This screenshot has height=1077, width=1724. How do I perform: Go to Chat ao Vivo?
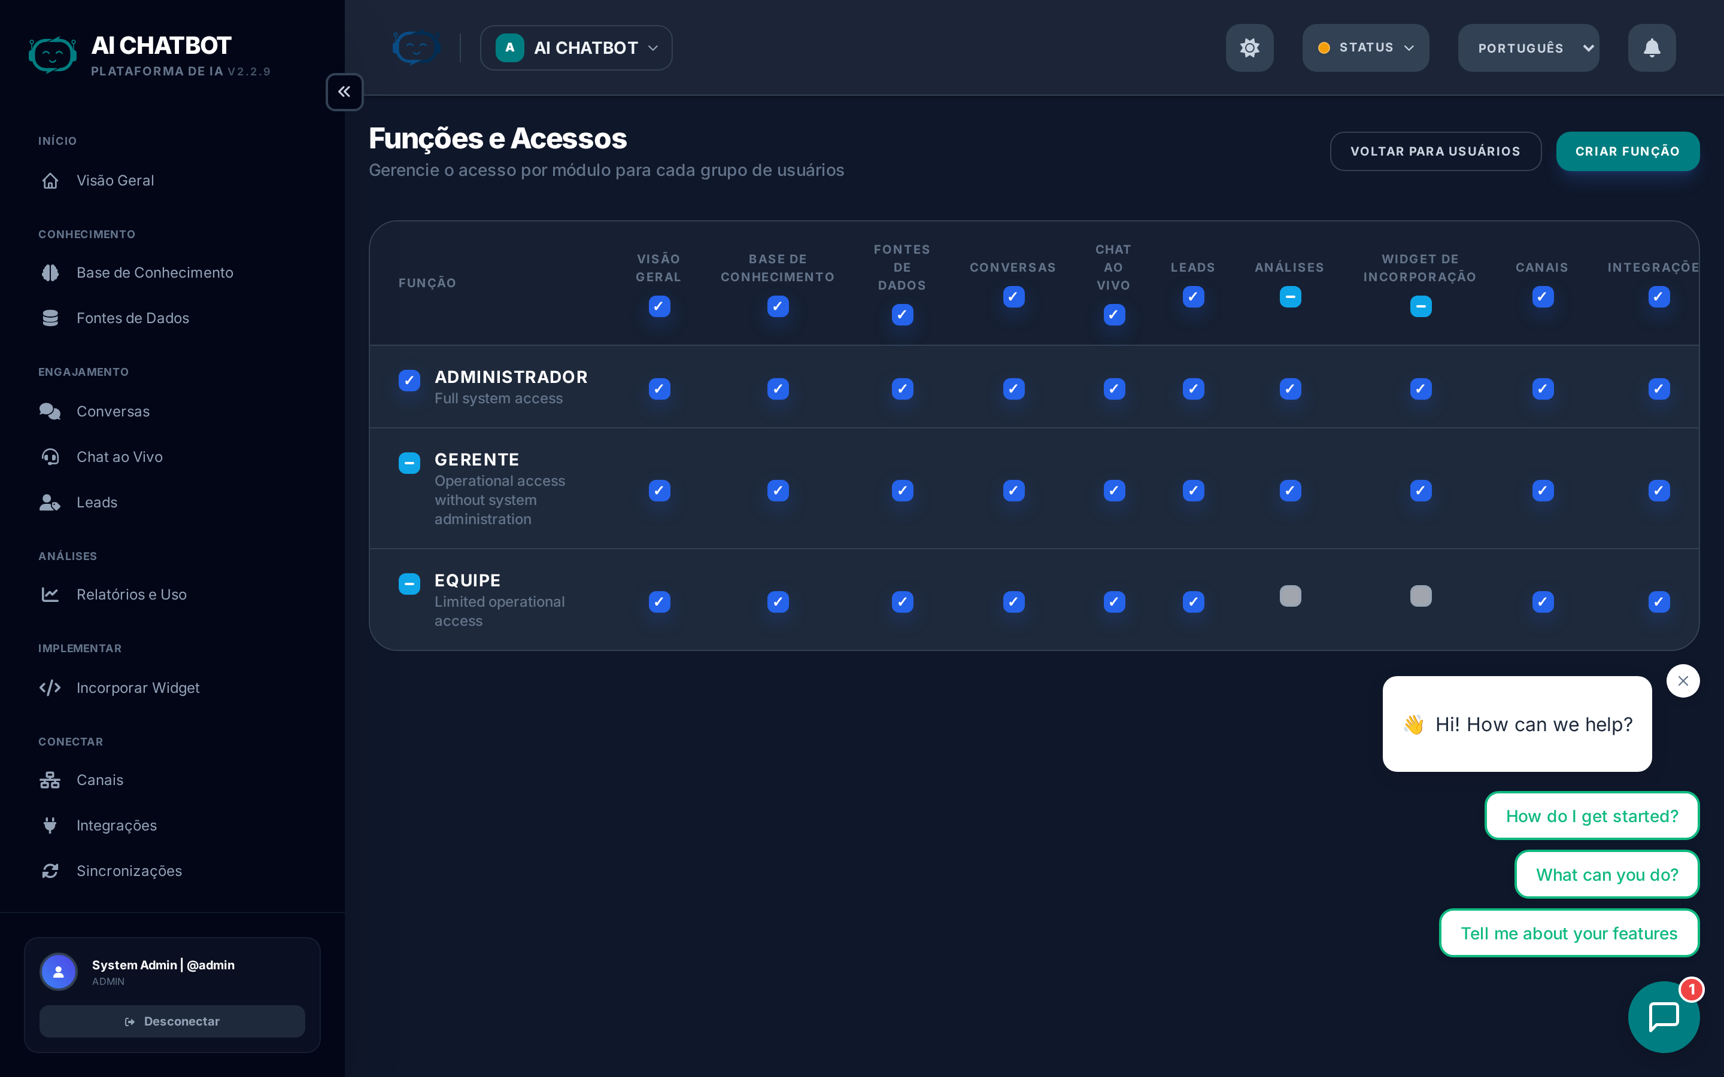click(120, 457)
